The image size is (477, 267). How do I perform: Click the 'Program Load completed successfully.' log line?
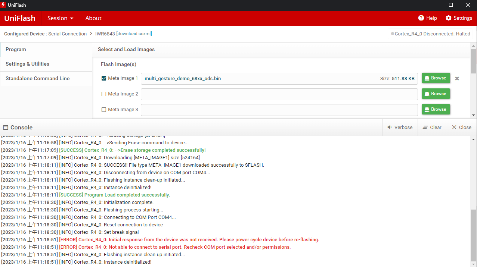[x=86, y=195]
